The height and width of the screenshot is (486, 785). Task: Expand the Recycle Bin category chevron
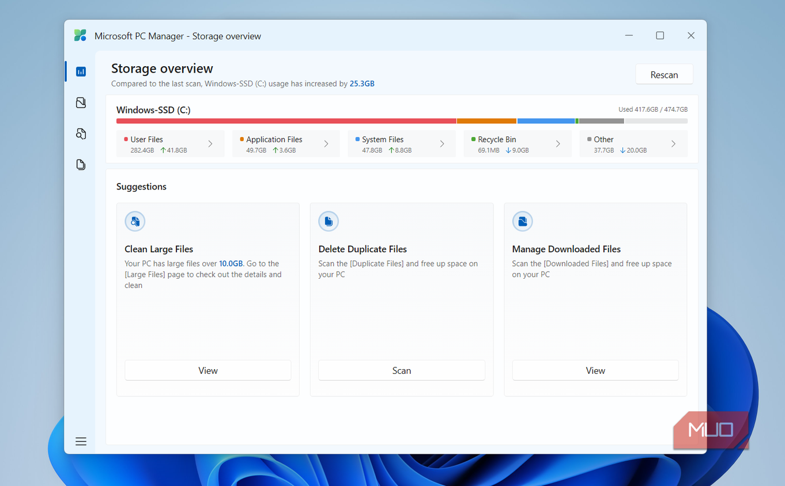pyautogui.click(x=558, y=144)
